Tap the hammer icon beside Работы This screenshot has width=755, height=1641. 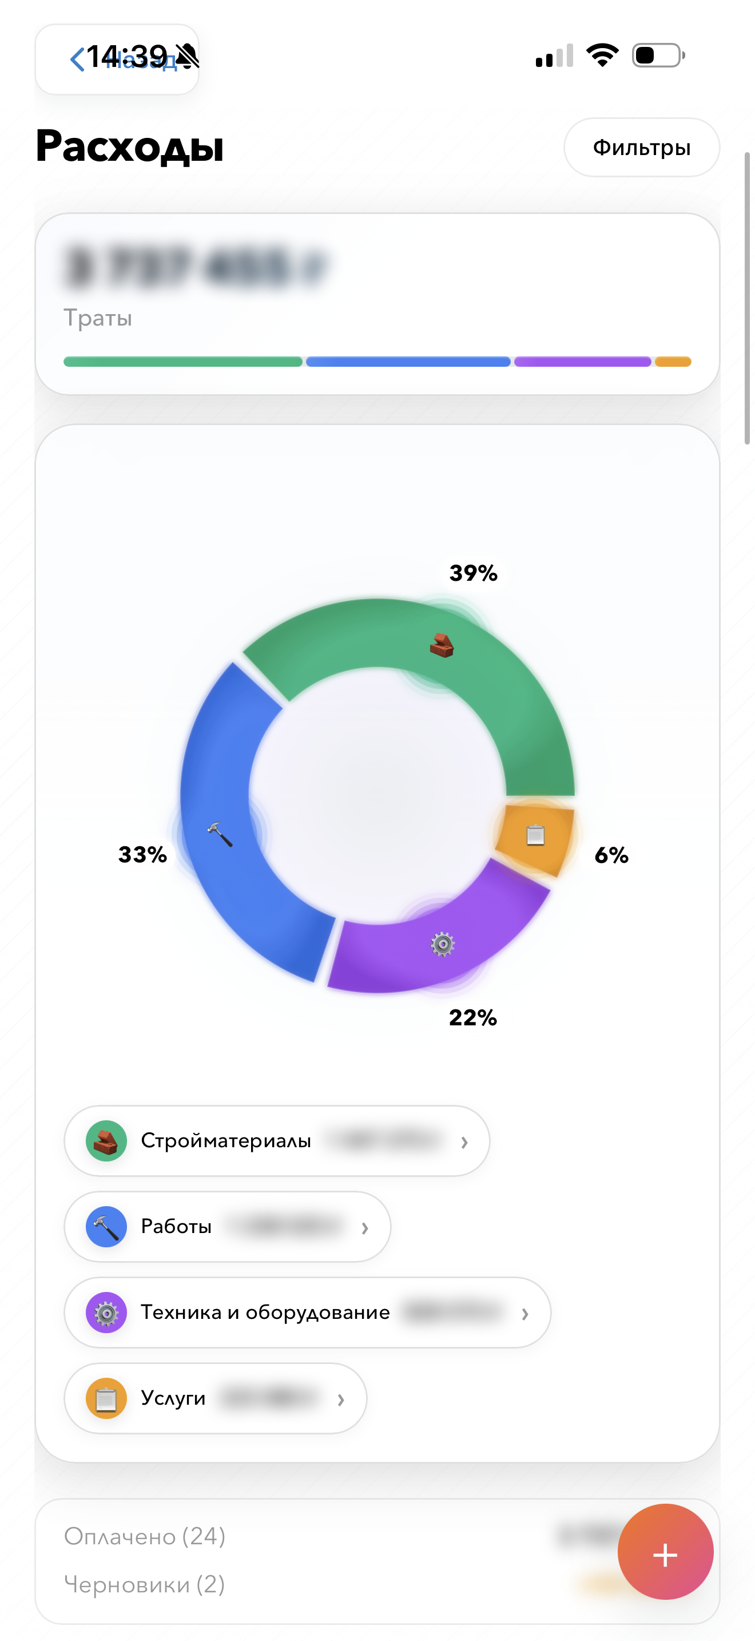106,1226
